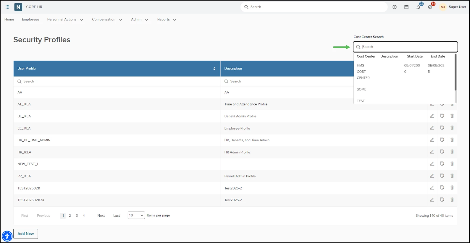Open the items per page dropdown
The width and height of the screenshot is (470, 243).
tap(136, 215)
